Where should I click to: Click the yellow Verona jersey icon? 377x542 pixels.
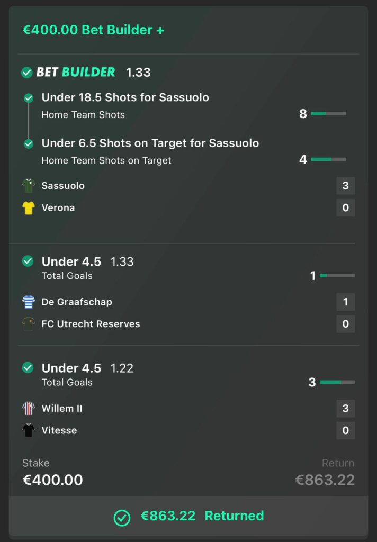click(x=29, y=208)
